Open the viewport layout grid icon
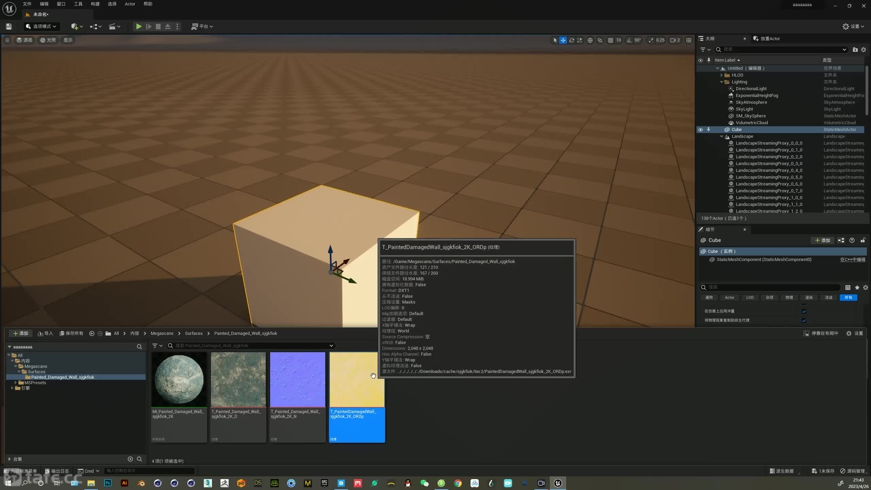 [x=689, y=40]
